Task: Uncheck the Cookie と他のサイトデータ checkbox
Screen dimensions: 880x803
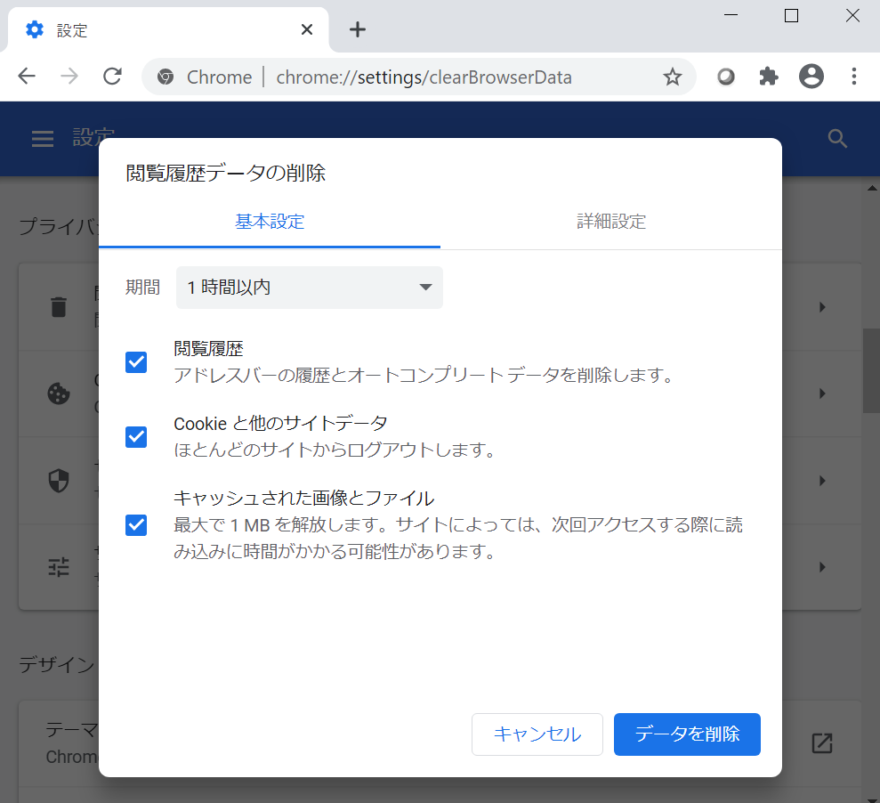Action: (136, 437)
